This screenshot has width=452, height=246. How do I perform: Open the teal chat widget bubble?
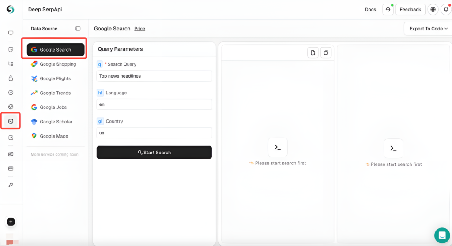(x=442, y=235)
